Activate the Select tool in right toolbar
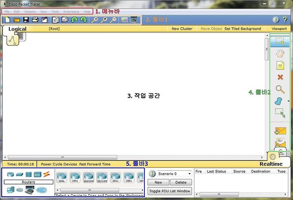This screenshot has height=200, width=293. (280, 41)
